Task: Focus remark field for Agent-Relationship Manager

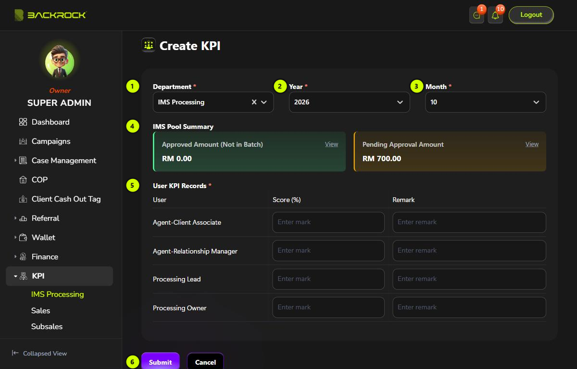Action: (469, 251)
